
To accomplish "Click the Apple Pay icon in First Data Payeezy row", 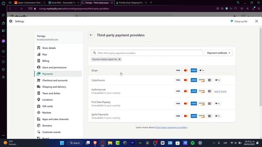I will coord(217,103).
